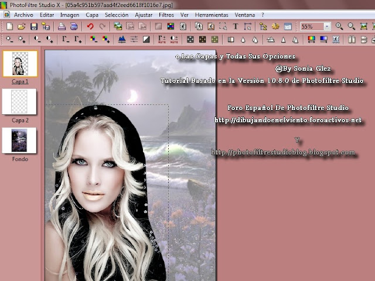
Task: Open the automation gear icon
Action: (275, 26)
